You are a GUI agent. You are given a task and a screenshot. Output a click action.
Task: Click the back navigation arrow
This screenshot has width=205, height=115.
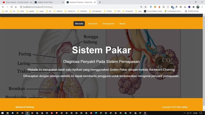pyautogui.click(x=3, y=7)
